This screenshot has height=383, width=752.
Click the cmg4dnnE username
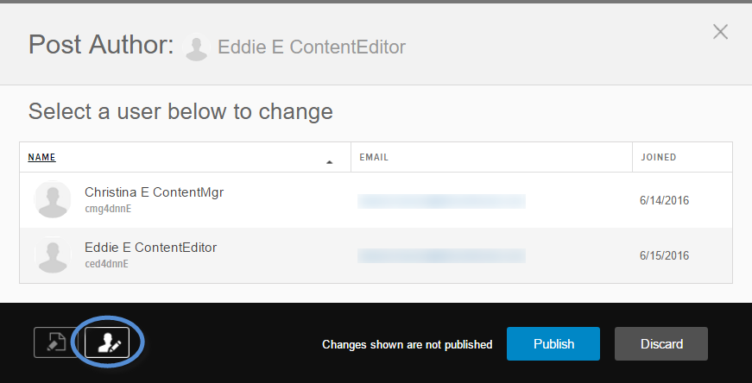pyautogui.click(x=108, y=209)
